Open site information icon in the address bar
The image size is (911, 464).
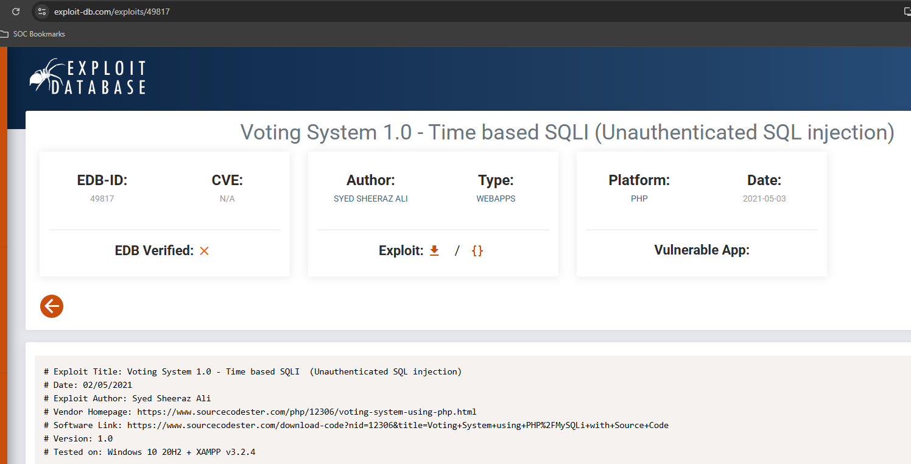42,11
